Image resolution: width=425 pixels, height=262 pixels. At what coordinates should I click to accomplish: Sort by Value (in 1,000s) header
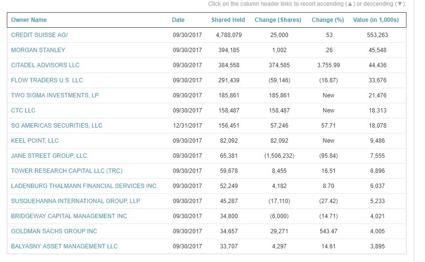[x=376, y=20]
